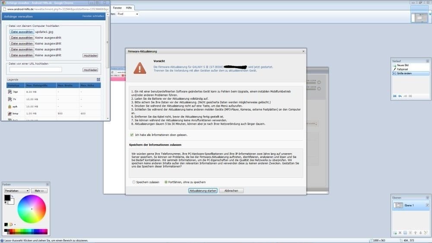Redo step in Verlauf panel
Viewport: 432px width, 243px height.
coord(405,96)
